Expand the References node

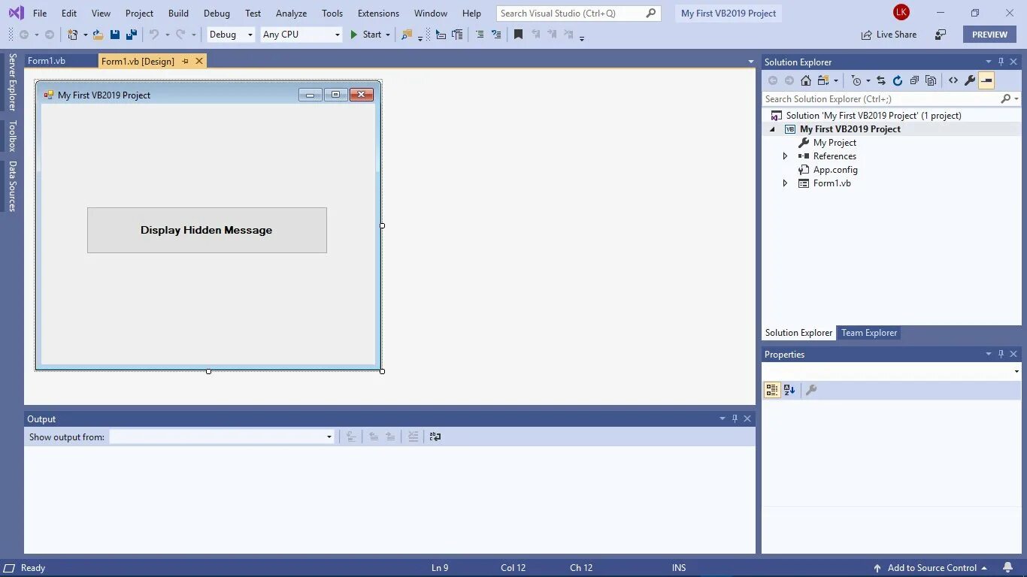(785, 156)
